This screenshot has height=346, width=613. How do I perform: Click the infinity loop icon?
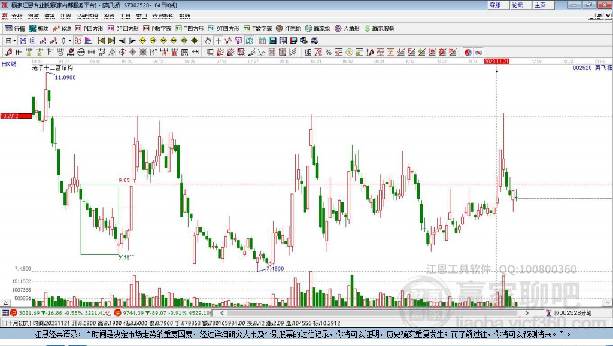[x=478, y=53]
